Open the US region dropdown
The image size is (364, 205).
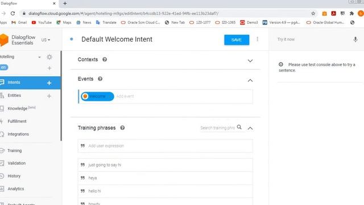[x=45, y=40]
